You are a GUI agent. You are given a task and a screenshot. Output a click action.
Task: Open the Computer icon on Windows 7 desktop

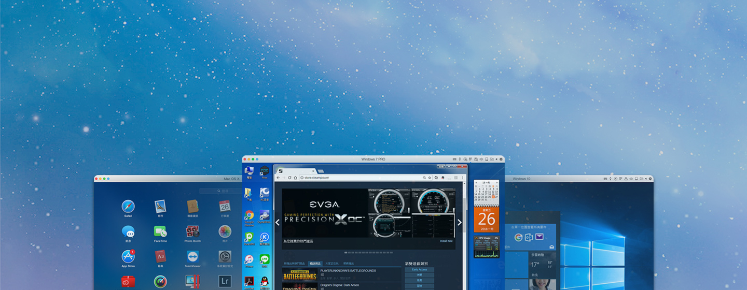(250, 170)
